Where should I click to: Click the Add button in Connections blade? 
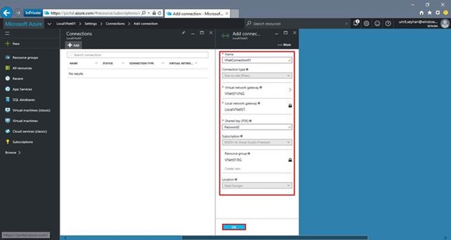(x=74, y=45)
